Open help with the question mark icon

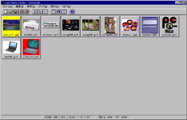click(72, 12)
